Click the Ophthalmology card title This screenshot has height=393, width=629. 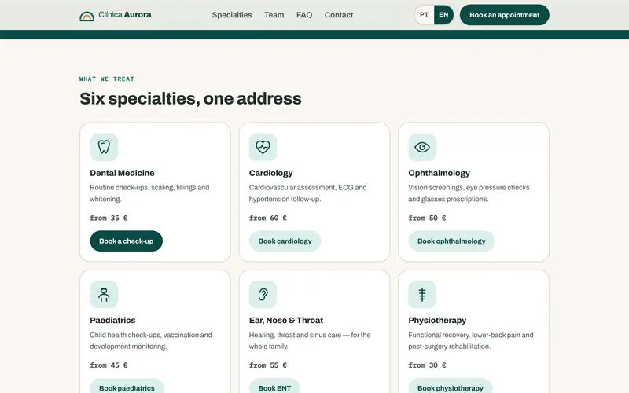pyautogui.click(x=439, y=173)
